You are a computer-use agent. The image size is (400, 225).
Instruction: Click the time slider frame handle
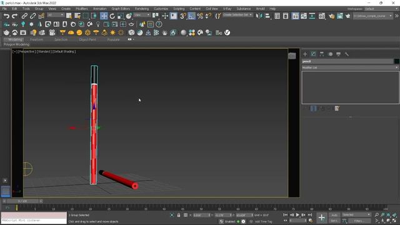click(22, 201)
